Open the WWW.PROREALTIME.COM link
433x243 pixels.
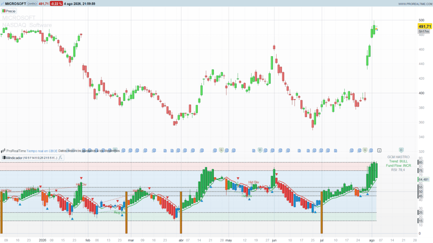pos(415,4)
